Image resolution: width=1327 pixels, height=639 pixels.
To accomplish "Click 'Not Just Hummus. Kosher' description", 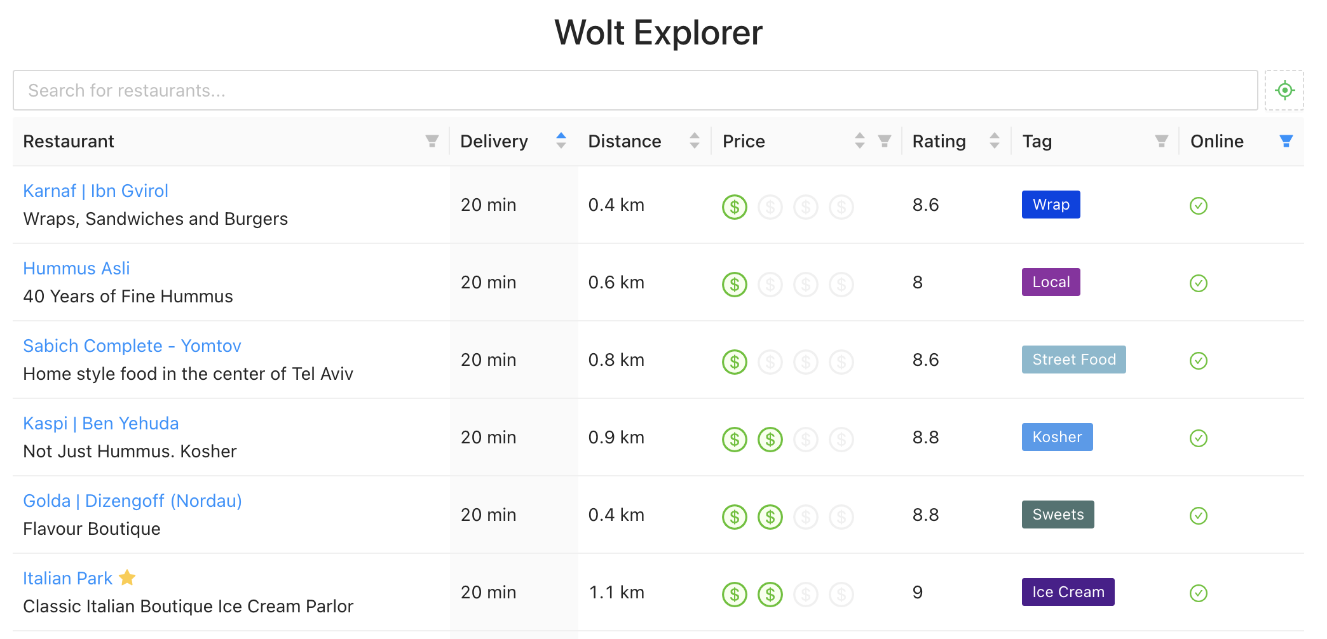I will [130, 451].
